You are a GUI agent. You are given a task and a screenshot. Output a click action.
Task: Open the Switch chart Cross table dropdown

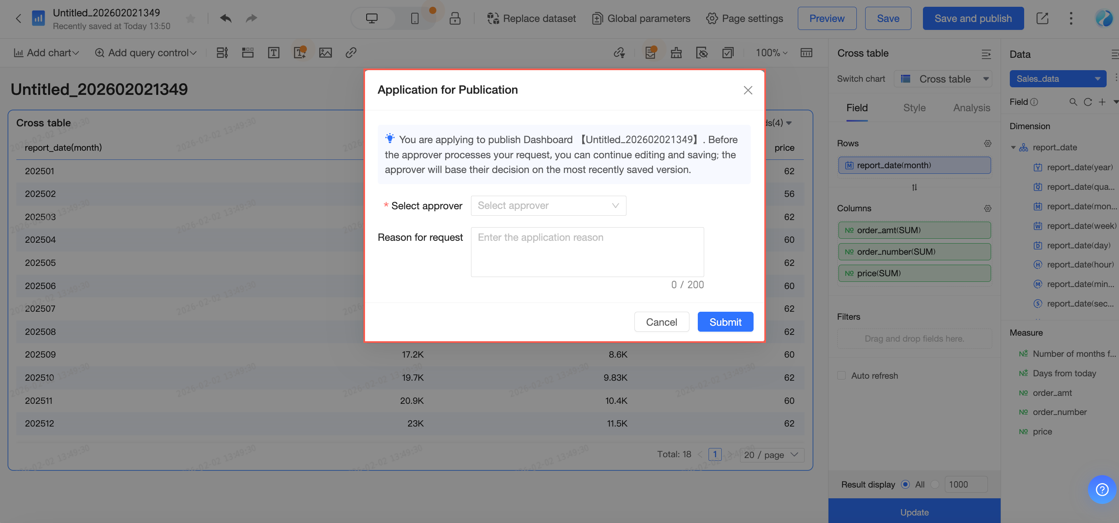point(943,79)
